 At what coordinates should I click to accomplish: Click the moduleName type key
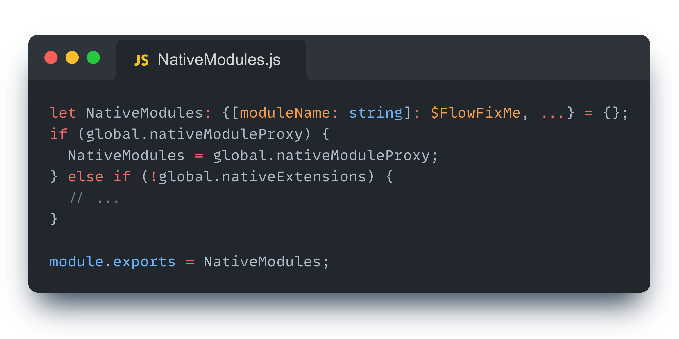[x=285, y=113]
